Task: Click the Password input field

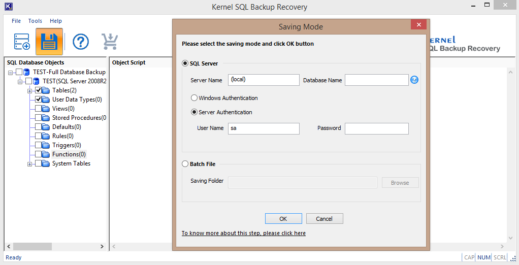Action: (377, 129)
